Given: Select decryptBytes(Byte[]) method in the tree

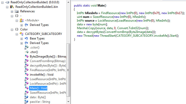Looking at the screenshot, I should 48,66.
